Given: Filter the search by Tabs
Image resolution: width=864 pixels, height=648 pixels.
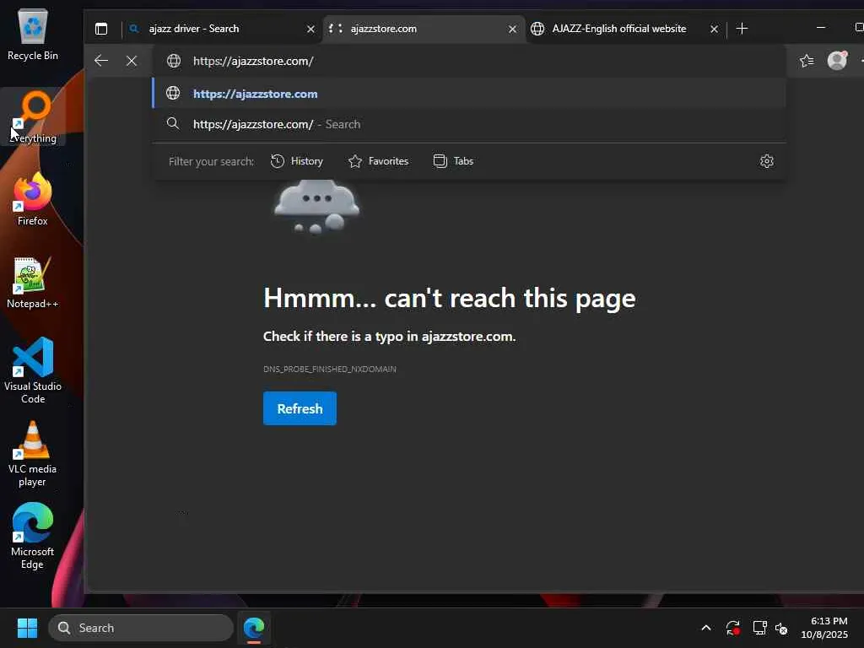Looking at the screenshot, I should pyautogui.click(x=453, y=161).
